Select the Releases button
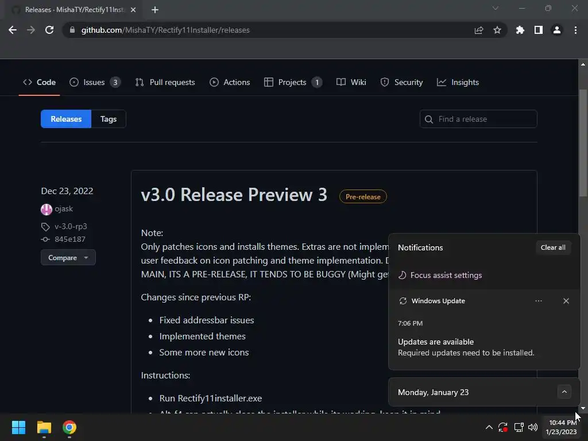The width and height of the screenshot is (588, 441). coord(66,119)
